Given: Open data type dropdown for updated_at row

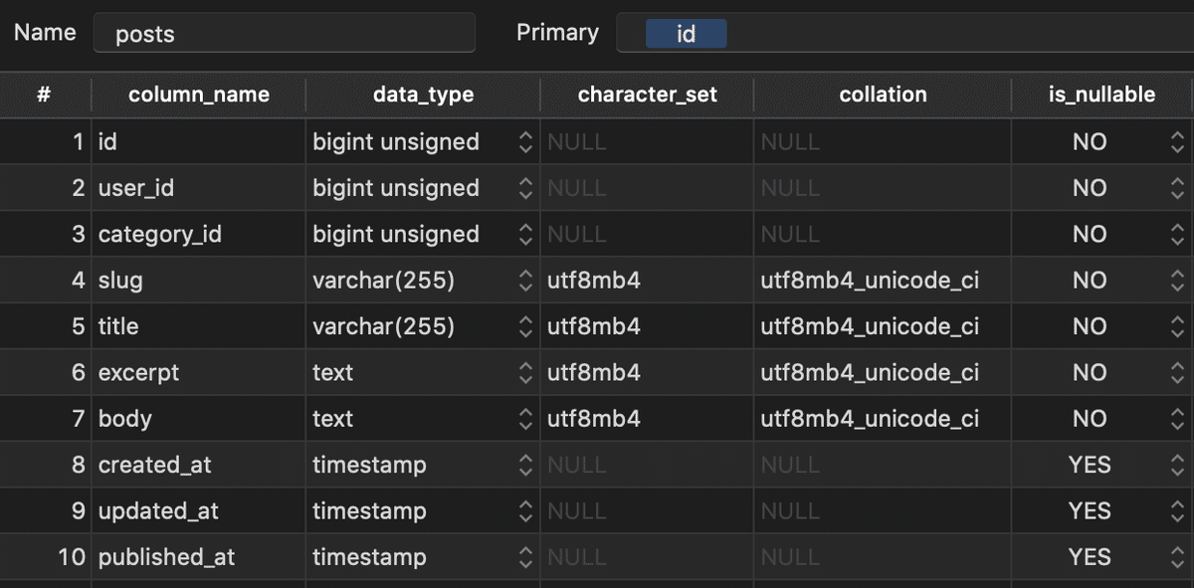Looking at the screenshot, I should pos(525,511).
